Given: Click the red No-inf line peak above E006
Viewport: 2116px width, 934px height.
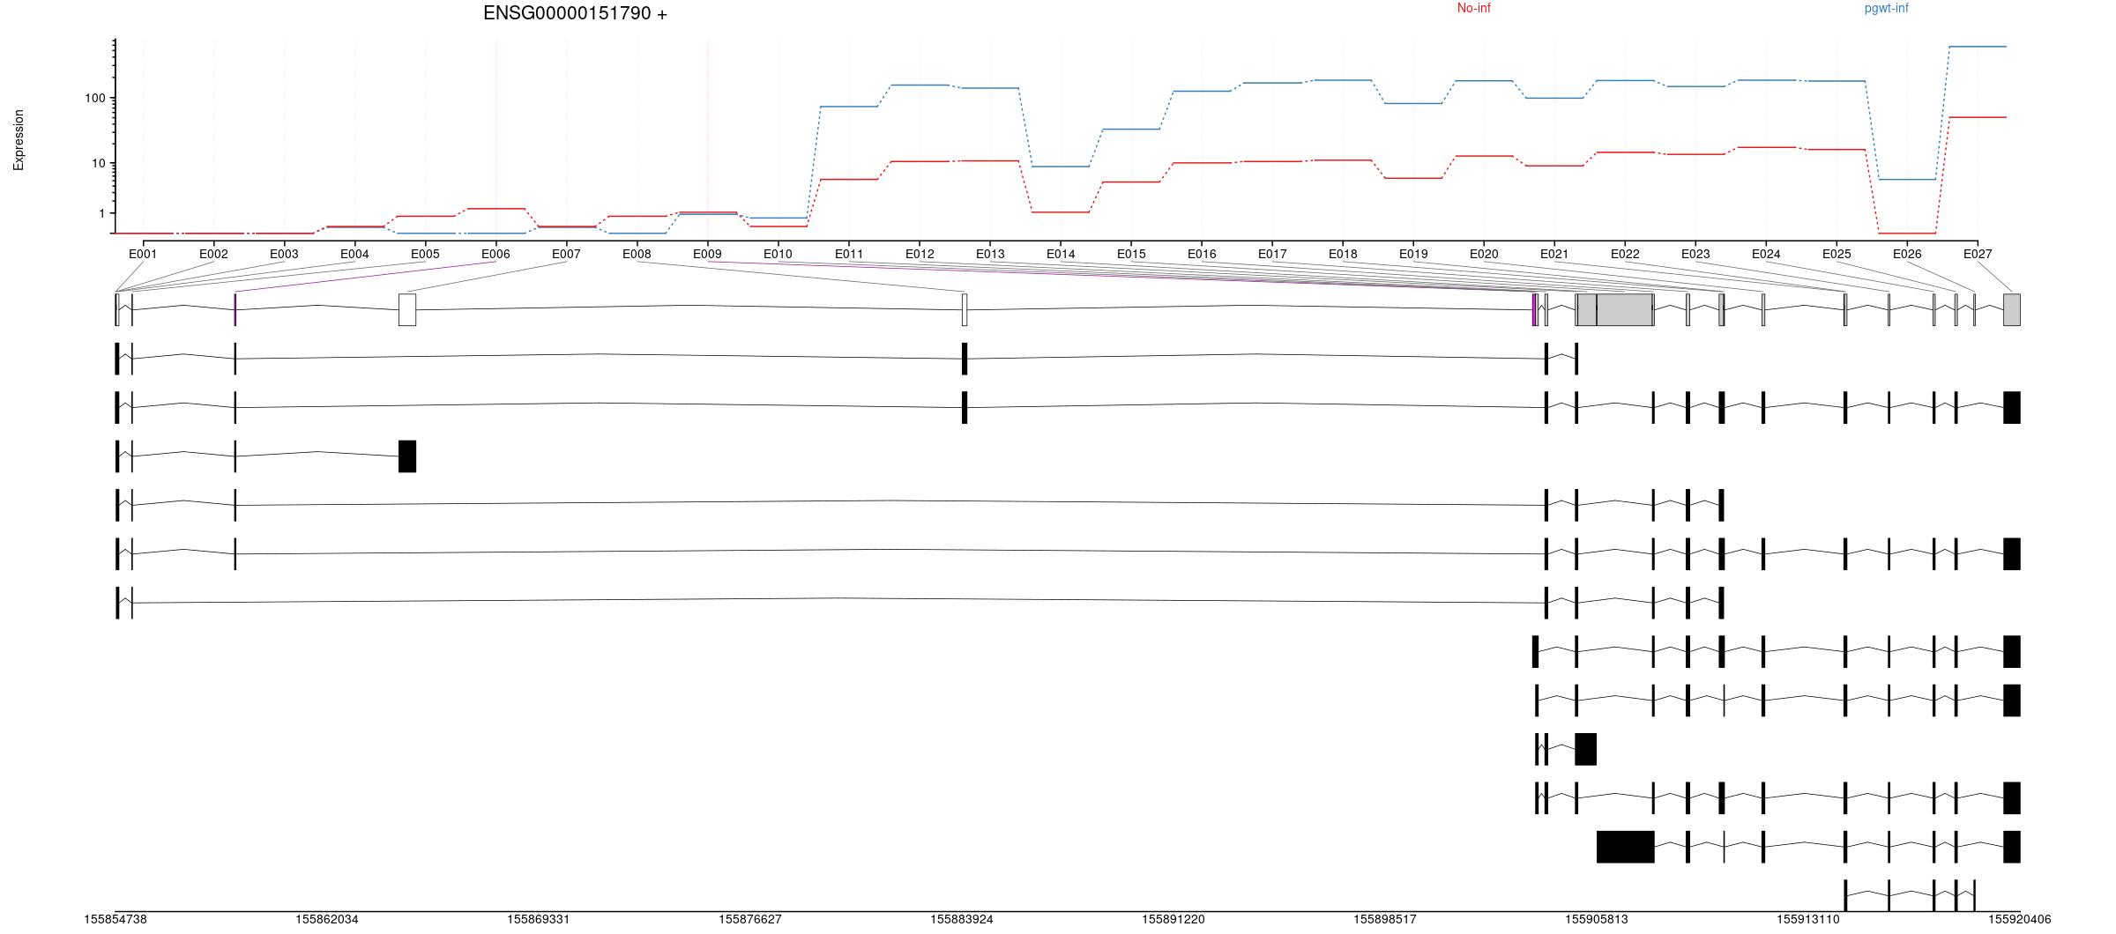Looking at the screenshot, I should 495,209.
